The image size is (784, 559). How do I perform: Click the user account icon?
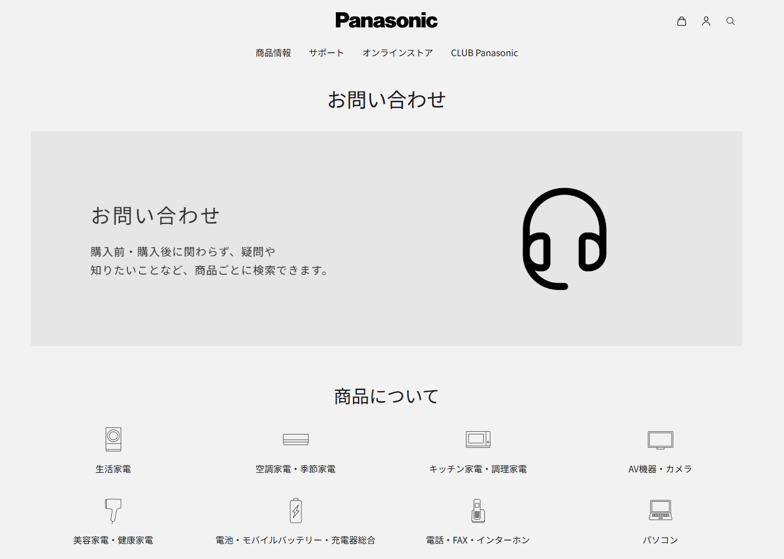(x=706, y=21)
